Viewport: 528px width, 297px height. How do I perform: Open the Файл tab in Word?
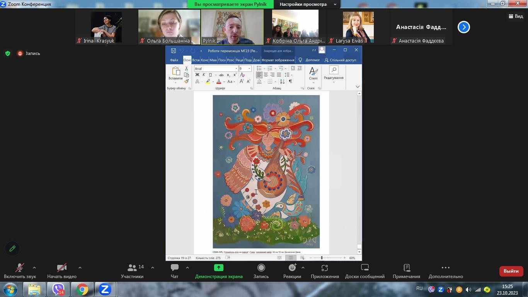174,60
